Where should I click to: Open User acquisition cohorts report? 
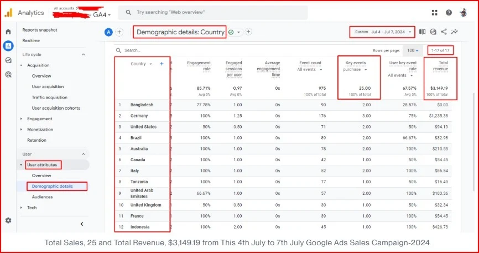tap(56, 108)
